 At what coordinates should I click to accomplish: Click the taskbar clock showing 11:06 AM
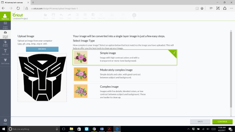click(x=222, y=129)
